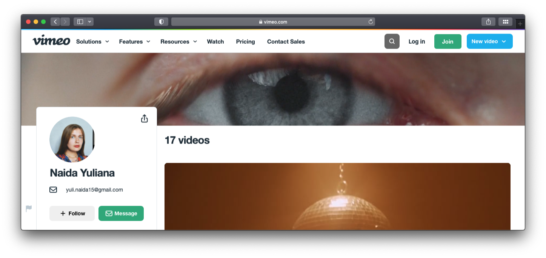The height and width of the screenshot is (258, 546).
Task: Follow Naida Yuliana
Action: (72, 214)
